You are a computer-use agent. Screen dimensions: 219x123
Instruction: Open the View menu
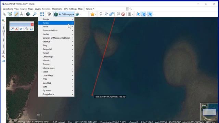tap(16, 9)
